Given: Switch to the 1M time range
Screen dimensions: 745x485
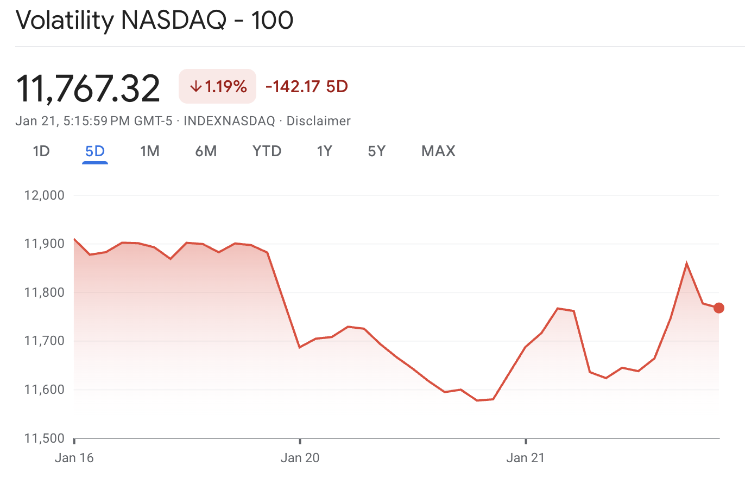Looking at the screenshot, I should click(150, 151).
